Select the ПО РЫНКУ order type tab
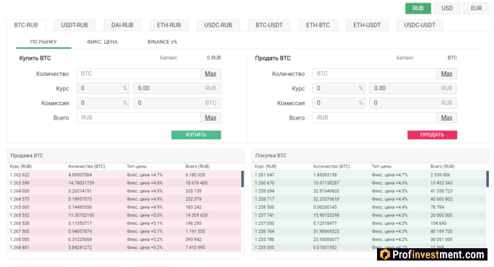 tap(44, 42)
